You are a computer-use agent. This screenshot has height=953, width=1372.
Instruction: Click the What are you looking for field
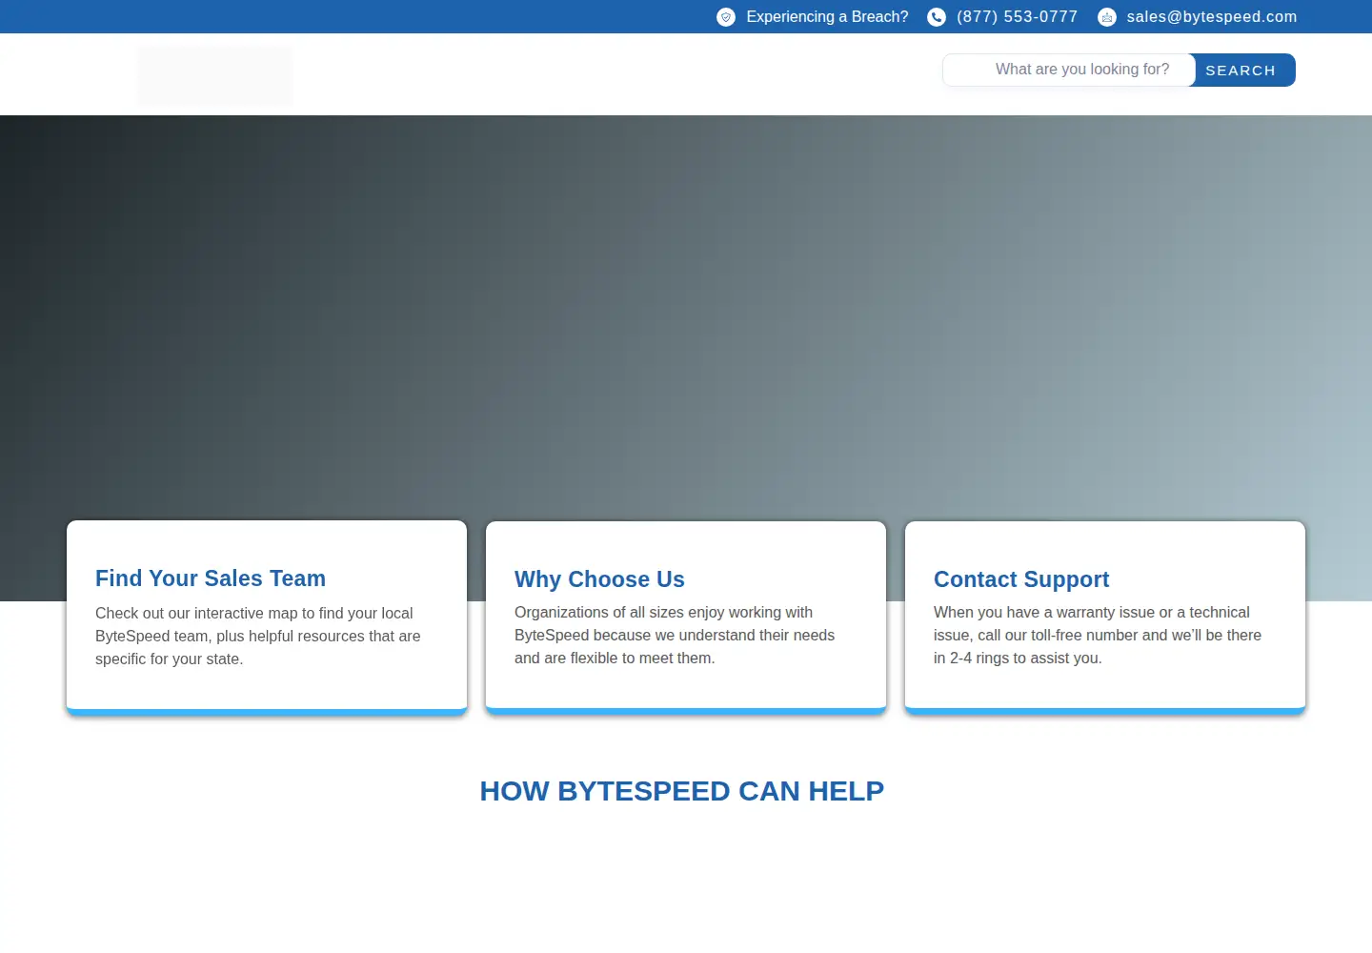pyautogui.click(x=1068, y=70)
